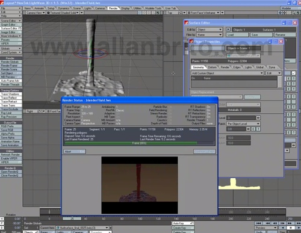Viewport: 301px width, 233px height.
Task: Switch to the Lights tab in the main menu
Action: tap(88, 8)
